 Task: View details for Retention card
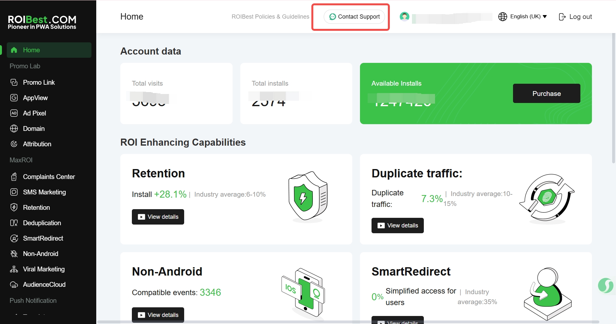(x=158, y=217)
